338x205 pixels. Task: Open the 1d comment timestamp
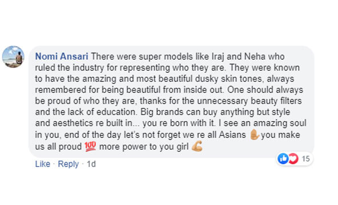[91, 164]
